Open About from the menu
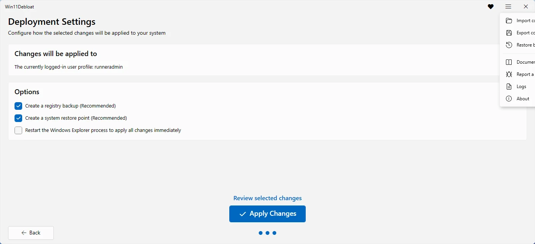This screenshot has height=244, width=535. pos(518,99)
